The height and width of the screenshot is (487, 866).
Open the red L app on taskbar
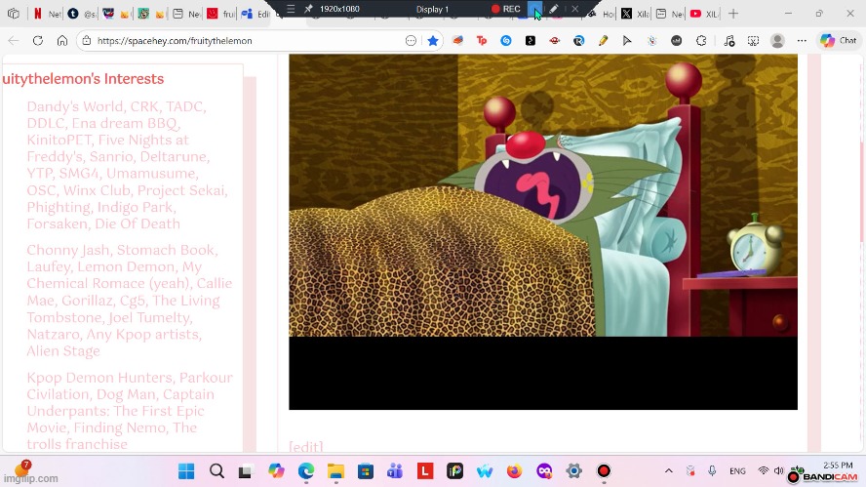tap(425, 471)
